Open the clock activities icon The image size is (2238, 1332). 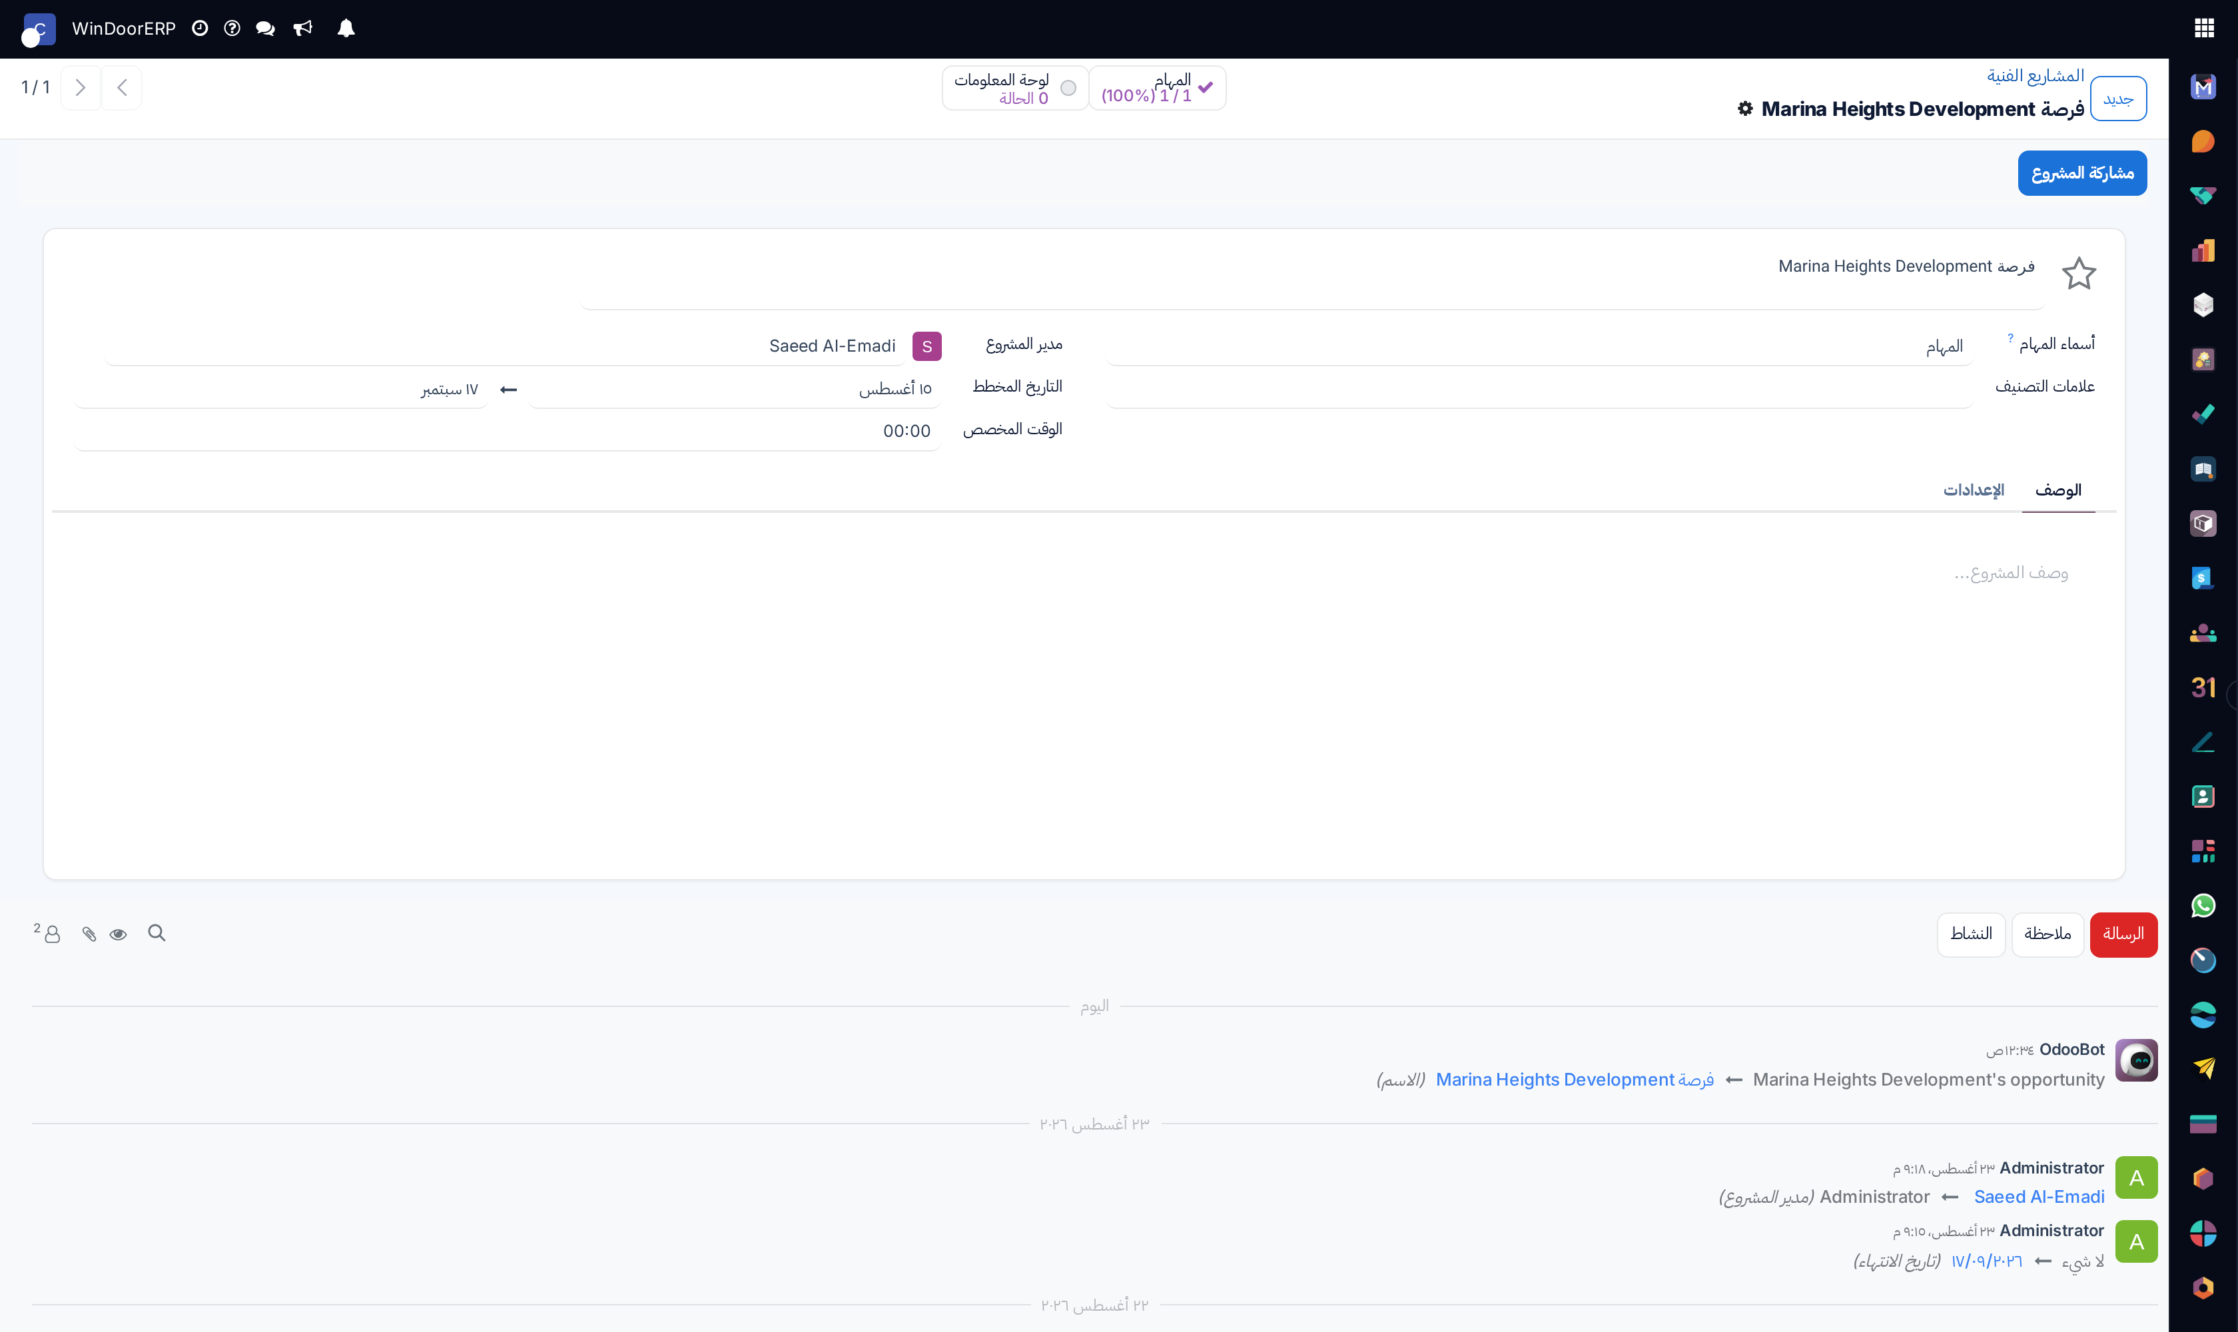pyautogui.click(x=200, y=29)
